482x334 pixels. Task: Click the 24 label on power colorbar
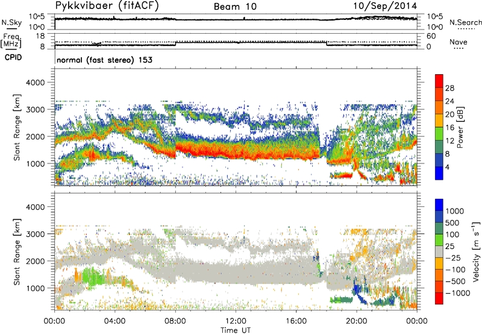pos(449,101)
